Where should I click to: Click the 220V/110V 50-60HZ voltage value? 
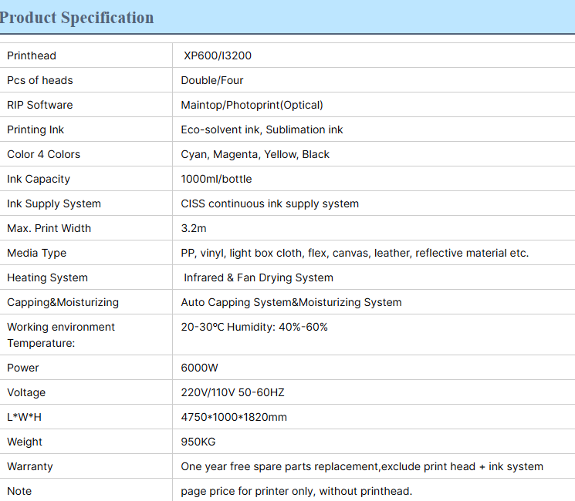pyautogui.click(x=232, y=392)
